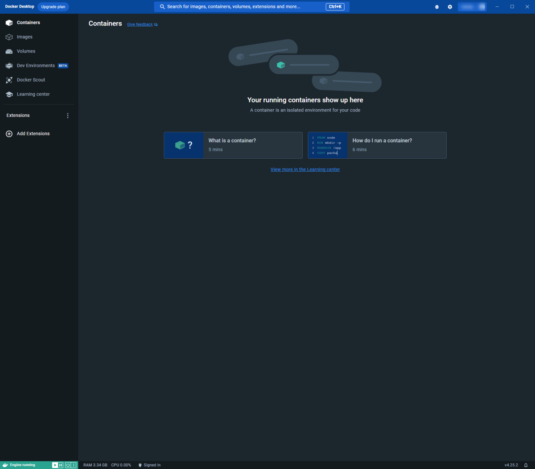
Task: Click View more in the Learning center link
Action: 305,169
